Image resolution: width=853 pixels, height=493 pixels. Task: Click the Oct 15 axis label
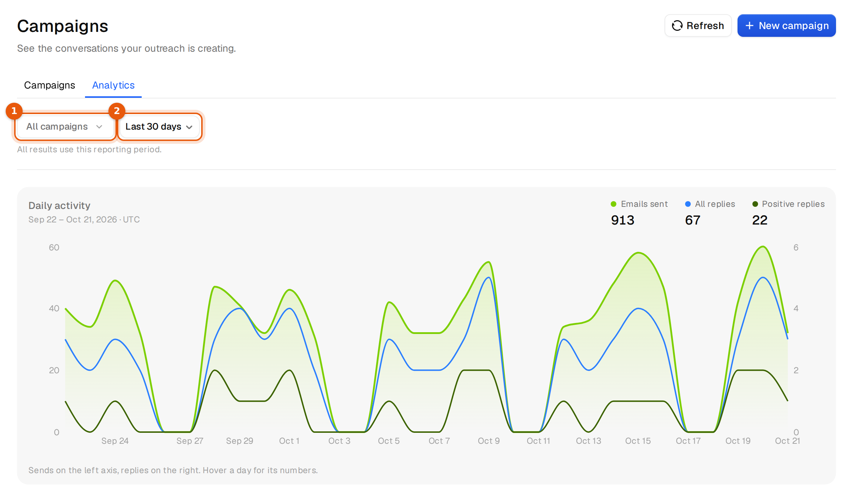coord(638,441)
